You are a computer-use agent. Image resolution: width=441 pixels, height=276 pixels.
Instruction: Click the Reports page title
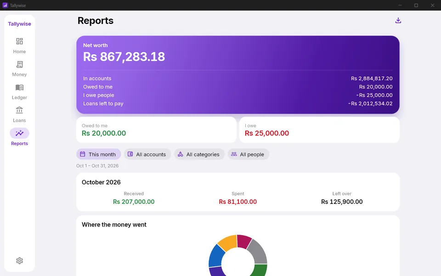(96, 21)
